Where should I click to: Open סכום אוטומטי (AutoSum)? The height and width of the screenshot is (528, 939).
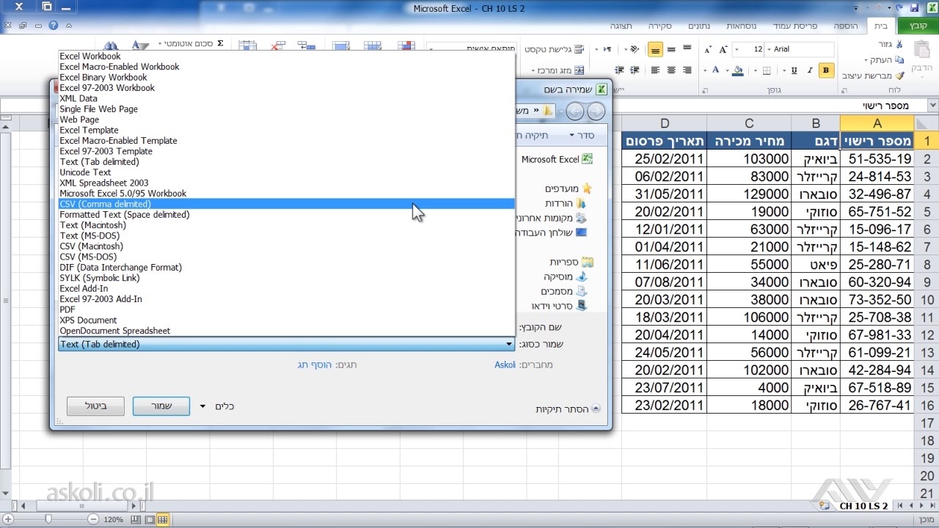(x=192, y=44)
